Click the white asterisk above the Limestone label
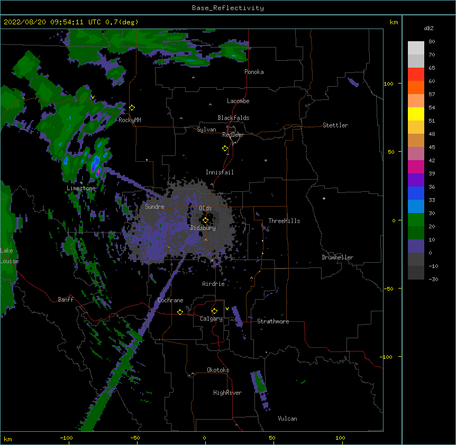The image size is (456, 445). click(x=81, y=183)
